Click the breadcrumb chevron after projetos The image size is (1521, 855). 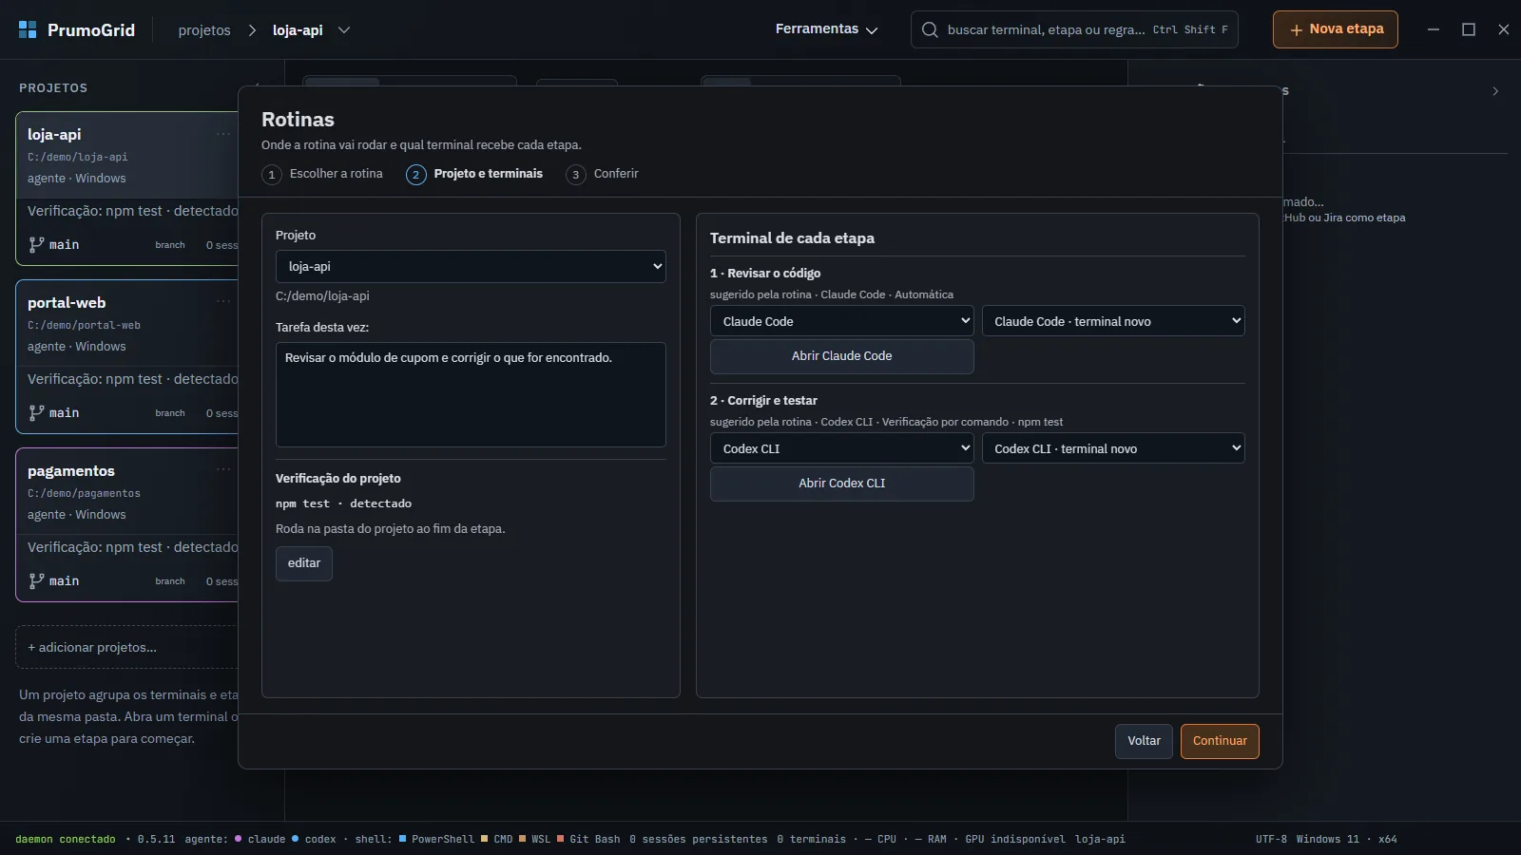(252, 30)
